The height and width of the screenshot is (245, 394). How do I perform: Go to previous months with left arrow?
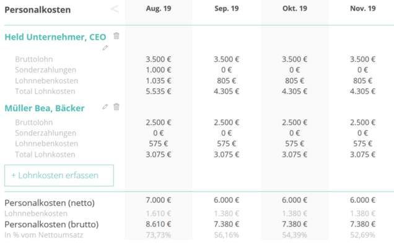[115, 9]
